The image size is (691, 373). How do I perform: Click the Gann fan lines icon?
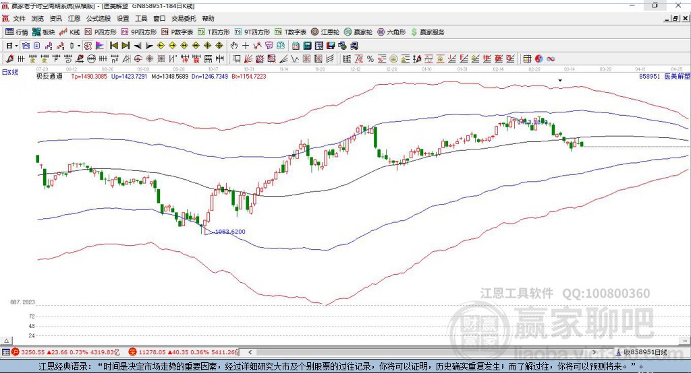248,59
